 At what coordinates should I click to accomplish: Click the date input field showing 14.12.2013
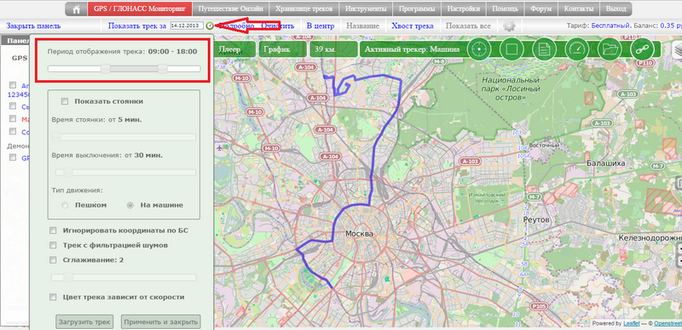pyautogui.click(x=187, y=26)
